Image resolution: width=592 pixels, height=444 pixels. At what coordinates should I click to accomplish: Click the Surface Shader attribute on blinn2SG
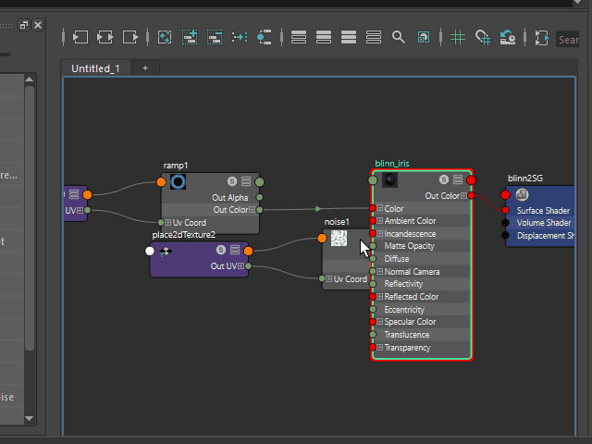pos(543,210)
